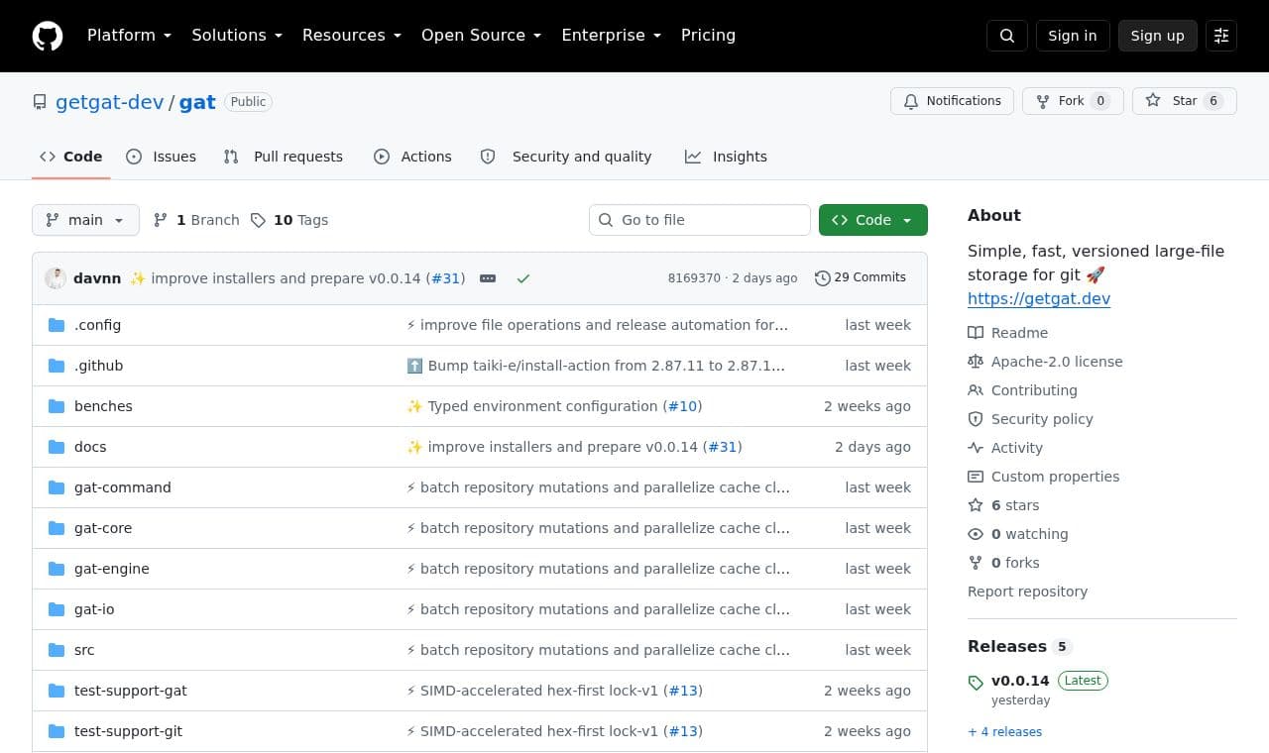Open the appearance settings icon next to Sign up
Screen dimensions: 1269x753
pos(1221,36)
